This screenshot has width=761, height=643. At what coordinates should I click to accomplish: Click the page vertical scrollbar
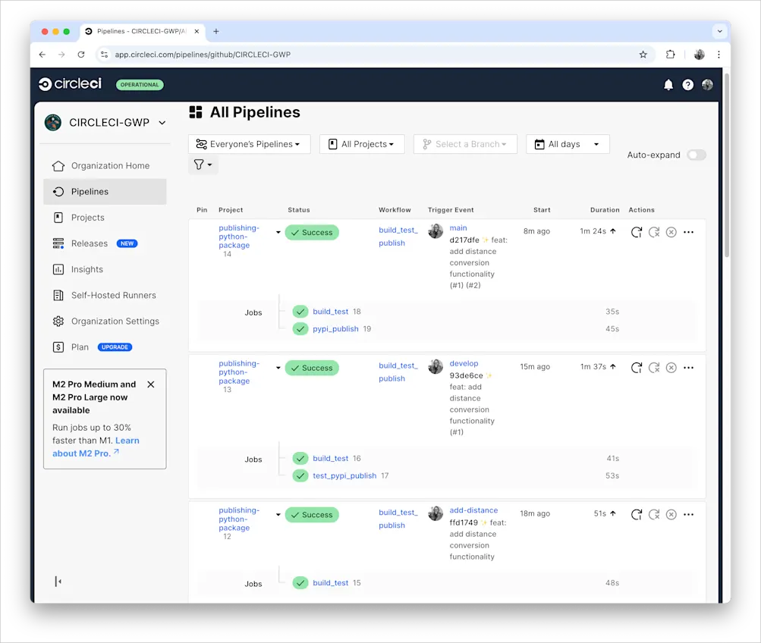pos(727,165)
